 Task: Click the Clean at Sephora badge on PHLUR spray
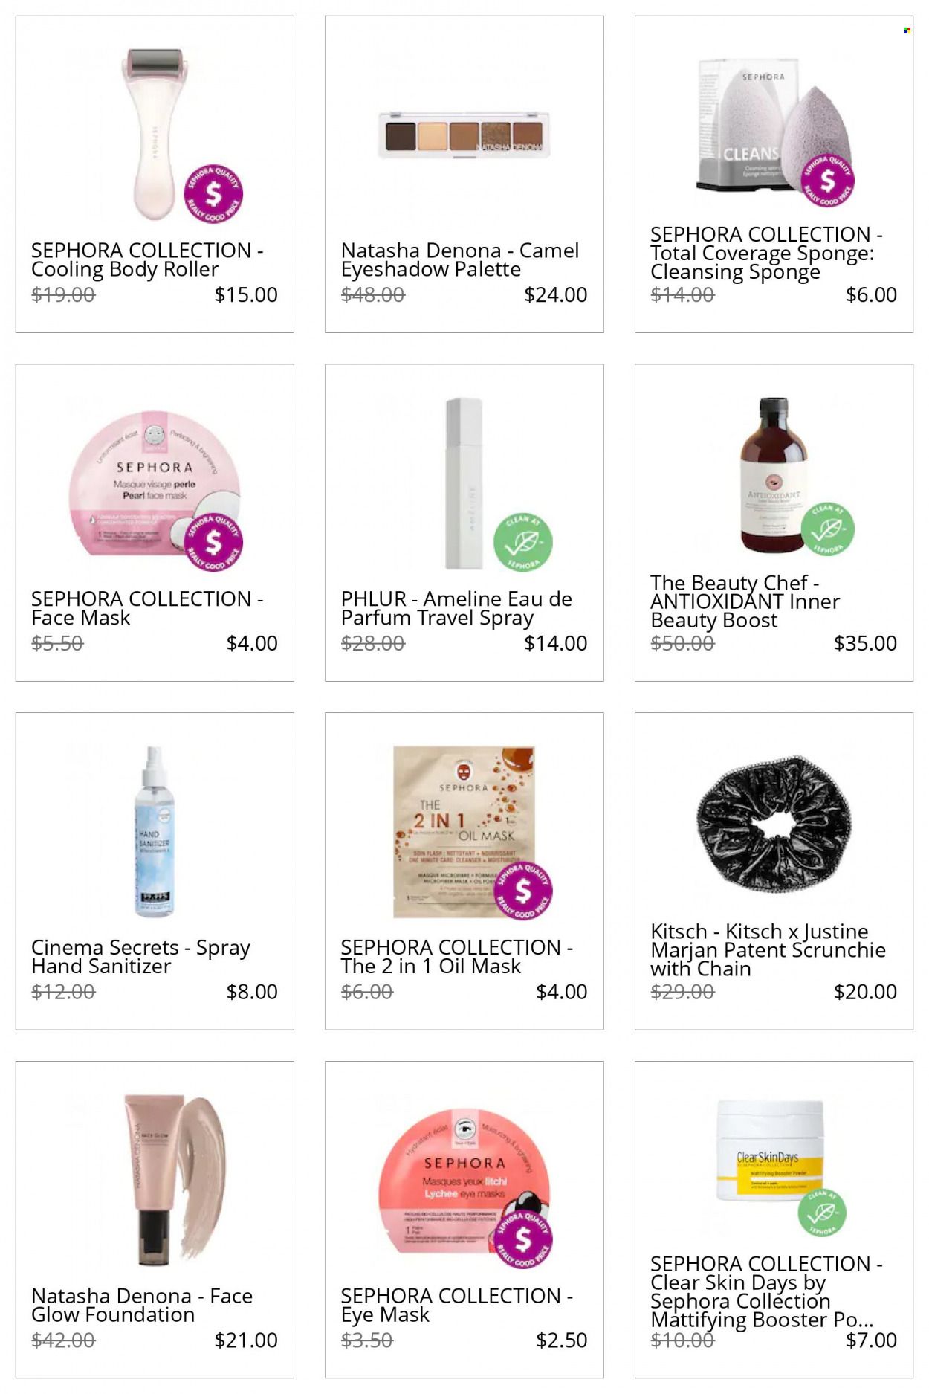tap(523, 542)
